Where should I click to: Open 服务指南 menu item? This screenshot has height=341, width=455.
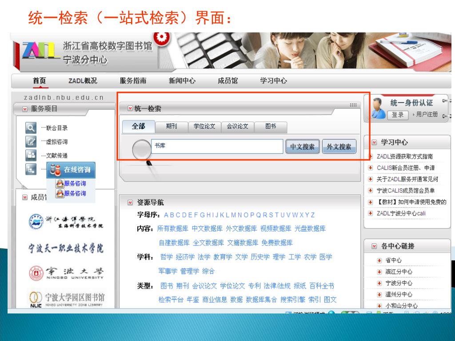pos(133,81)
